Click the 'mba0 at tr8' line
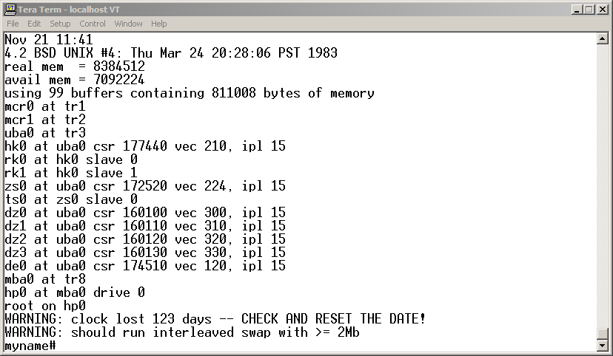Image resolution: width=613 pixels, height=356 pixels. click(x=45, y=278)
